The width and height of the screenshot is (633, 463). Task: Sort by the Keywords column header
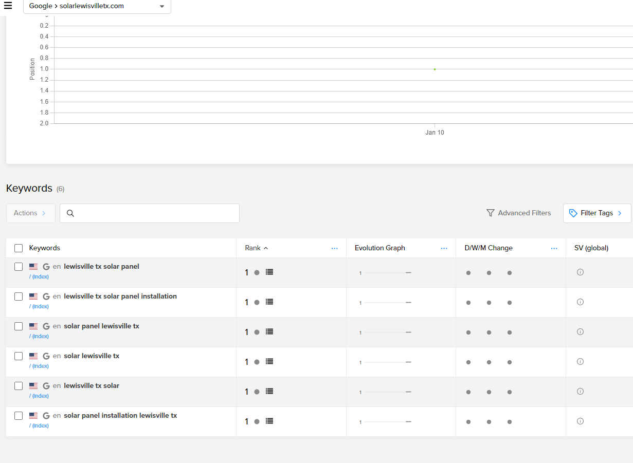point(45,248)
